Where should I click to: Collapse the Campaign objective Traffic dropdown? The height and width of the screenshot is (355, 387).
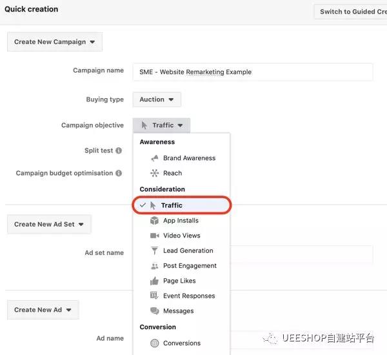point(161,125)
